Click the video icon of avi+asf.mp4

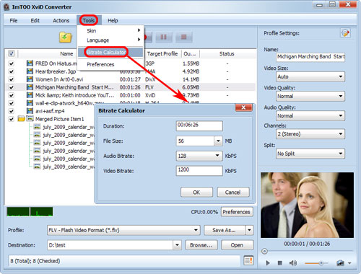point(30,111)
